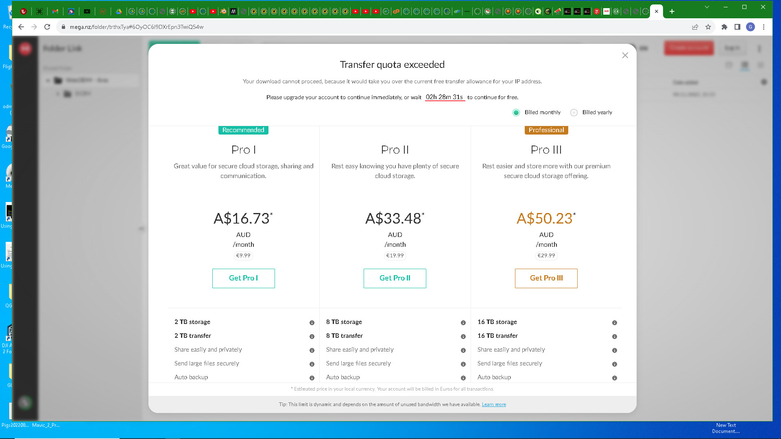Bookmark this page with the star icon
This screenshot has width=781, height=439.
click(x=708, y=27)
